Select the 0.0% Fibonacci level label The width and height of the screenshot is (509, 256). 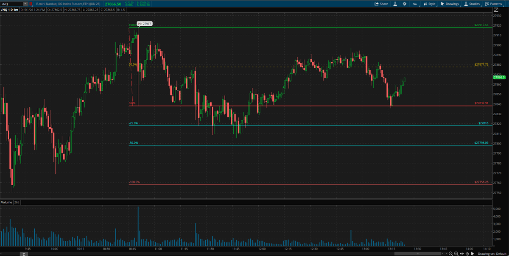click(x=132, y=103)
